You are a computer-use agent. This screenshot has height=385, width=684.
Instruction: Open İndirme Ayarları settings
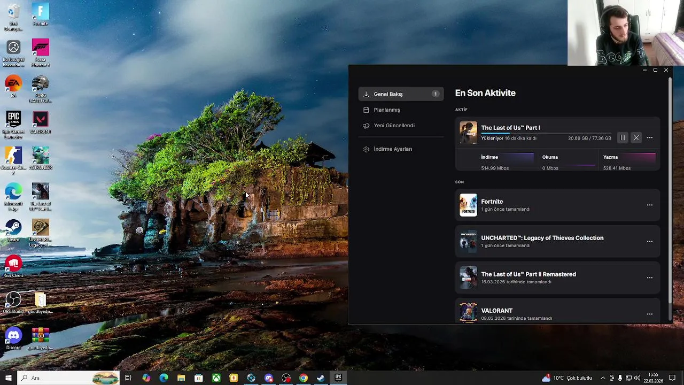click(401, 149)
